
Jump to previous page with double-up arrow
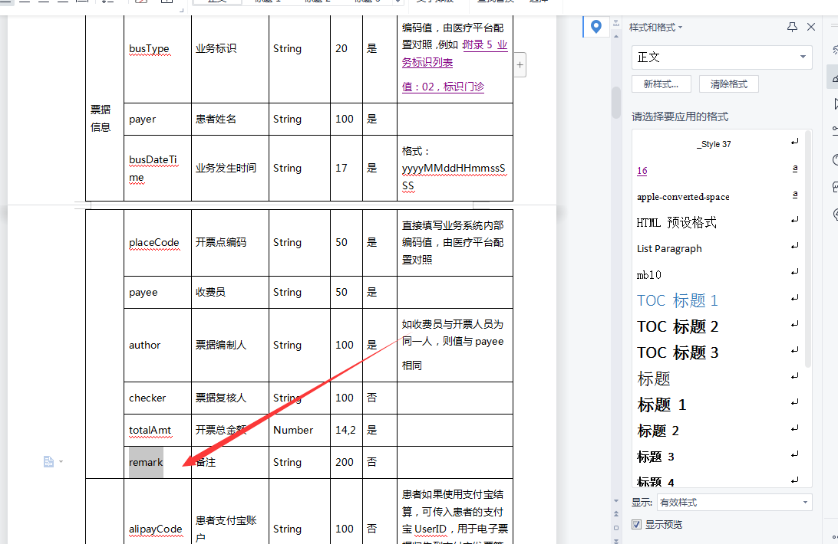click(x=615, y=513)
